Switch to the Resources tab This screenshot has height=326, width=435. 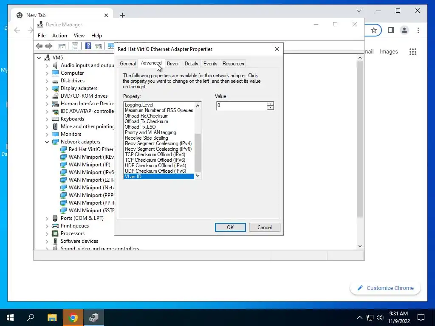[x=233, y=64]
